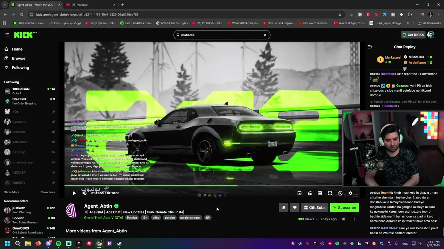Viewport: 444px width, 249px height.
Task: Open All Bookmarks folder
Action: tap(429, 23)
